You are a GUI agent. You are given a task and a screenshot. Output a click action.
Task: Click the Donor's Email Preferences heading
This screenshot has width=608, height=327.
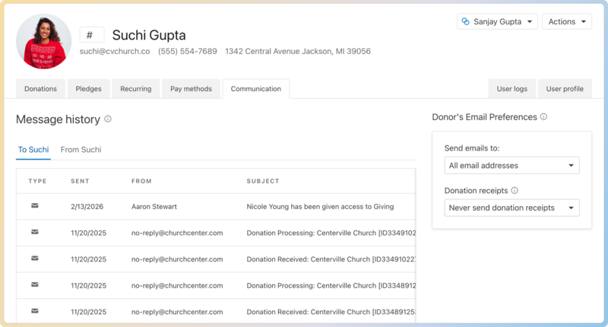coord(484,117)
